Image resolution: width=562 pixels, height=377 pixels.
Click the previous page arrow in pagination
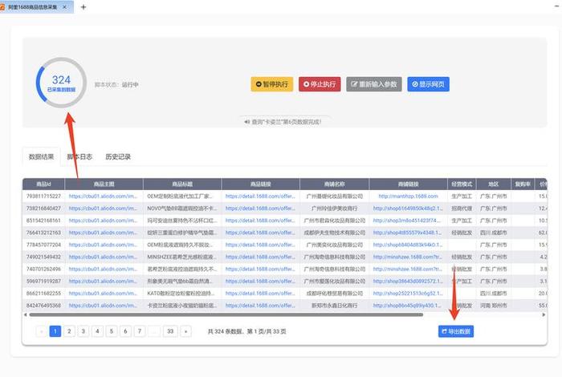(x=41, y=331)
